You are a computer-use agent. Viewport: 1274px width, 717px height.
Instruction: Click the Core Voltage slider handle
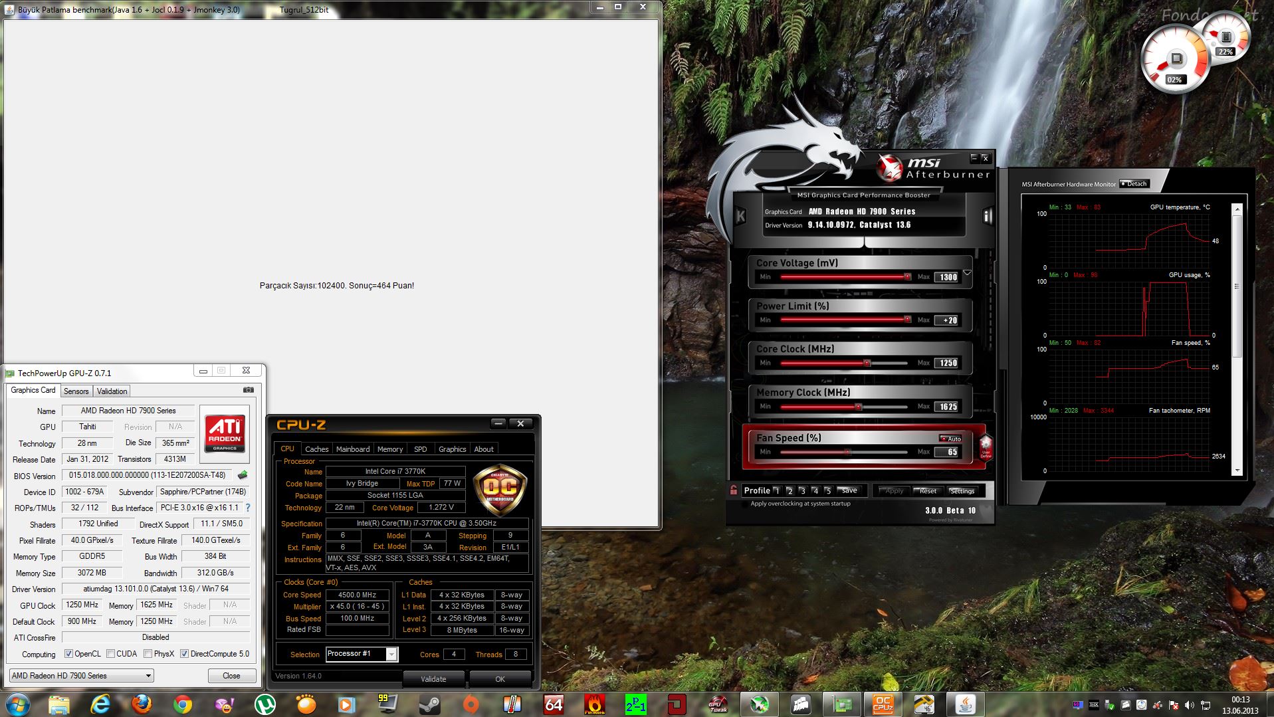(907, 276)
